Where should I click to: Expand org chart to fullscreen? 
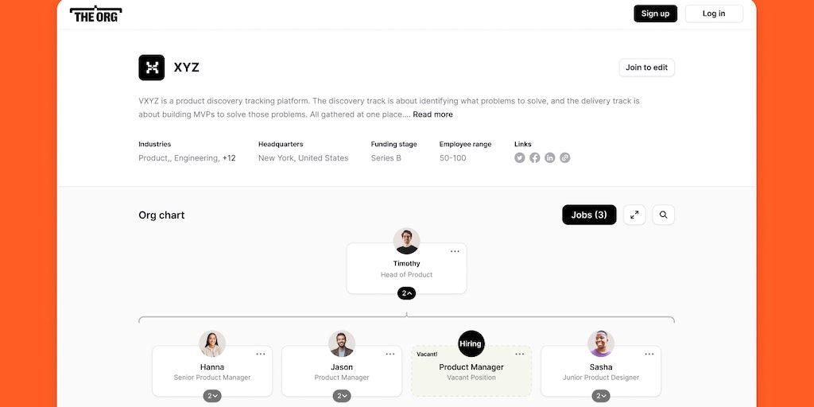tap(634, 215)
